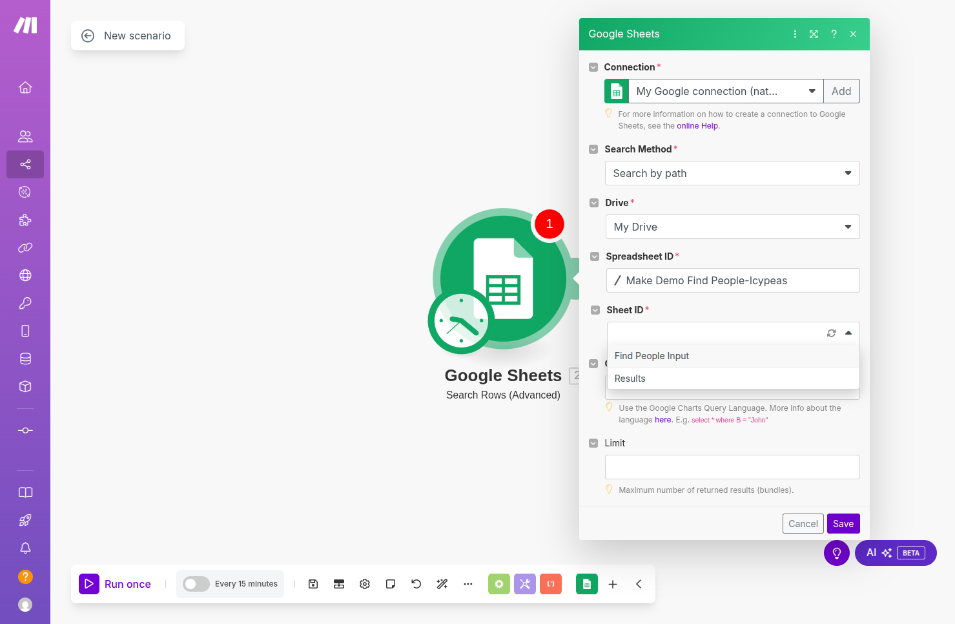The height and width of the screenshot is (624, 955).
Task: Open the notes icon in toolbar
Action: click(x=391, y=584)
